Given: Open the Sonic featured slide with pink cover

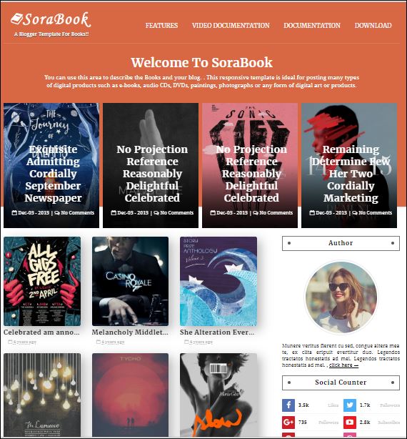Looking at the screenshot, I should [x=250, y=165].
